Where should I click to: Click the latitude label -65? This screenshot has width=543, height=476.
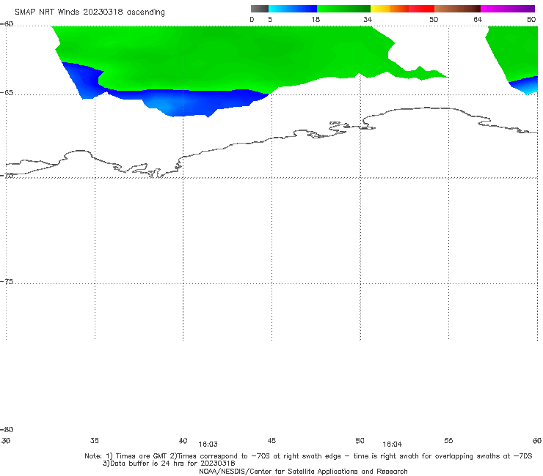(7, 93)
